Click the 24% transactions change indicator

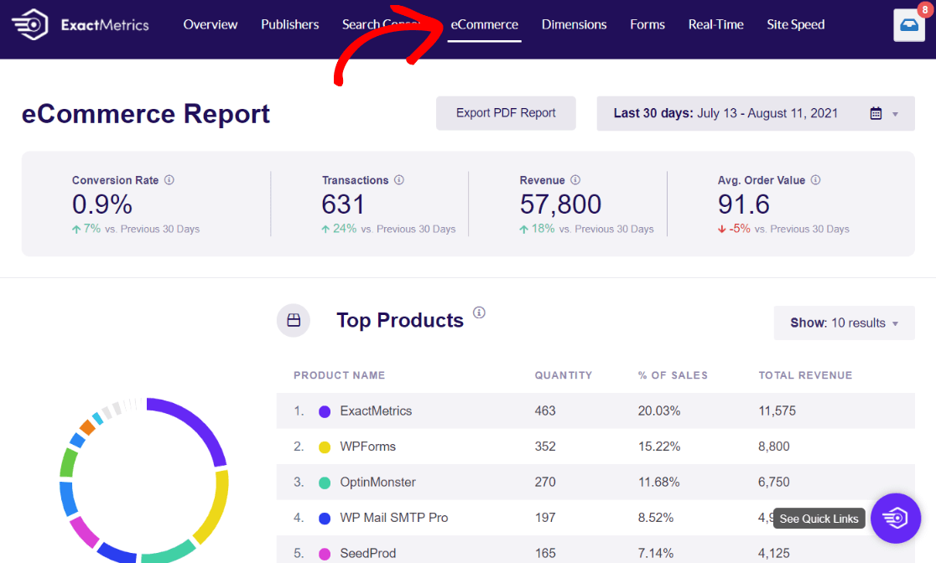point(339,229)
